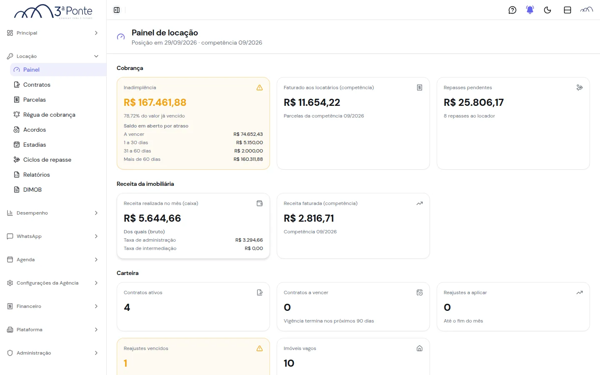Switch to dark mode moon icon
This screenshot has height=375, width=600.
click(x=547, y=10)
